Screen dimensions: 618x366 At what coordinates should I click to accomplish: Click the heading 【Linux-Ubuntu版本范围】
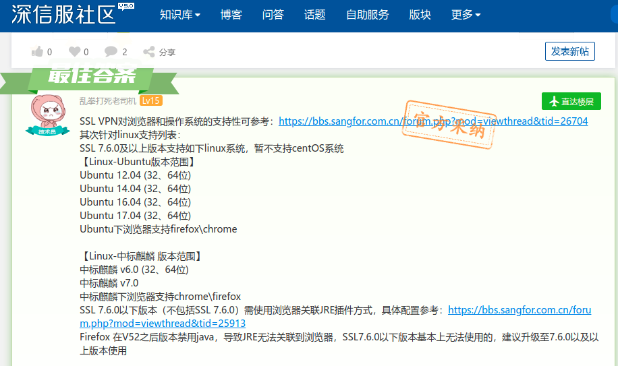point(138,162)
